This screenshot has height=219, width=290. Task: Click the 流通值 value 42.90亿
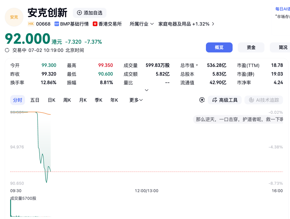(218, 82)
